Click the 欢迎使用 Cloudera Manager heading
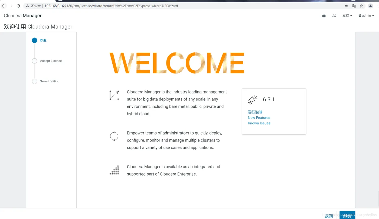Image resolution: width=379 pixels, height=219 pixels. pyautogui.click(x=38, y=27)
